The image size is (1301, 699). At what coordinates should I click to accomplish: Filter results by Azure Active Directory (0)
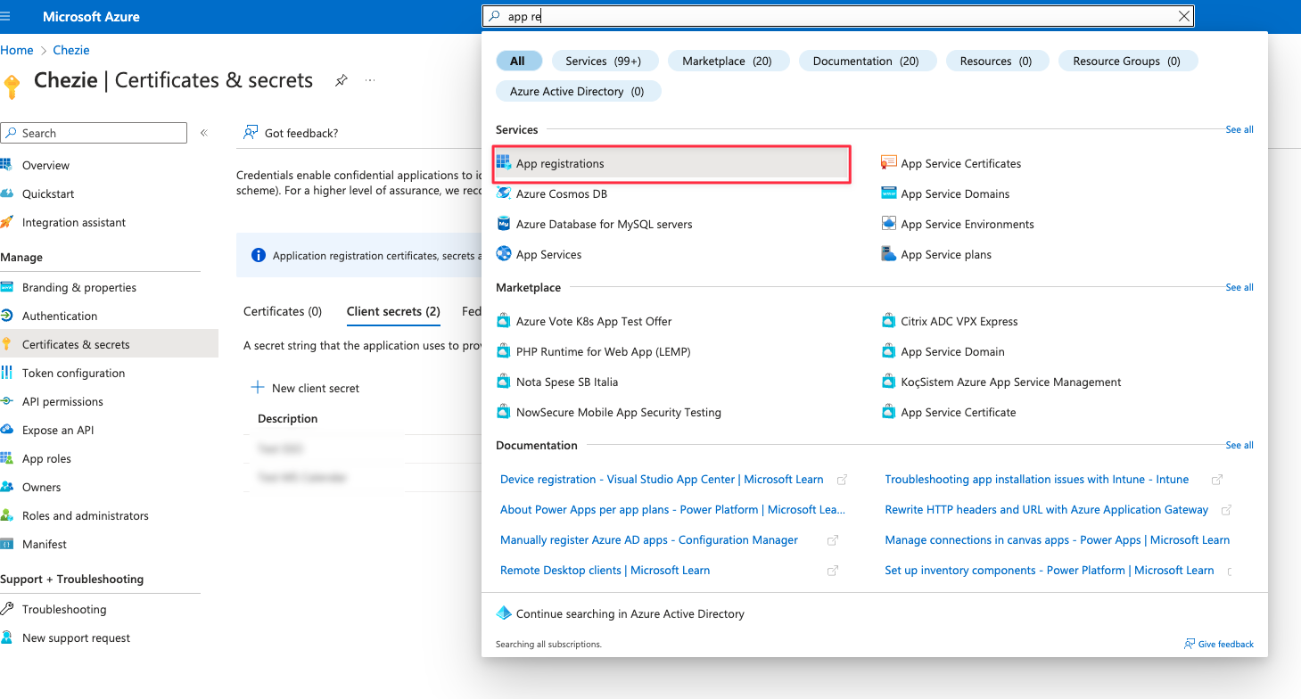click(x=577, y=91)
